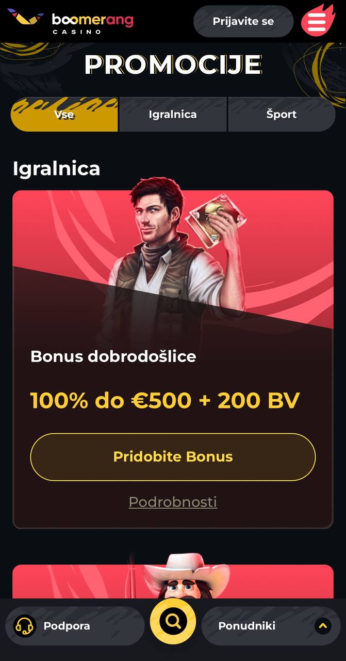
Task: Click the 100% do €500 offer text
Action: coord(165,400)
